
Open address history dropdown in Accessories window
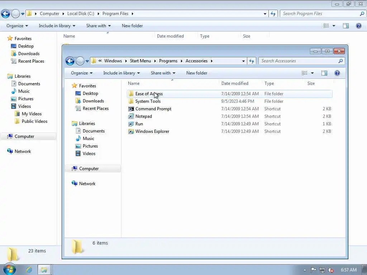243,61
